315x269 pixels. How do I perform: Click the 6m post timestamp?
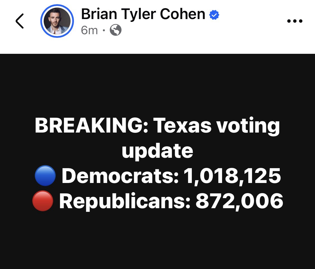(89, 30)
